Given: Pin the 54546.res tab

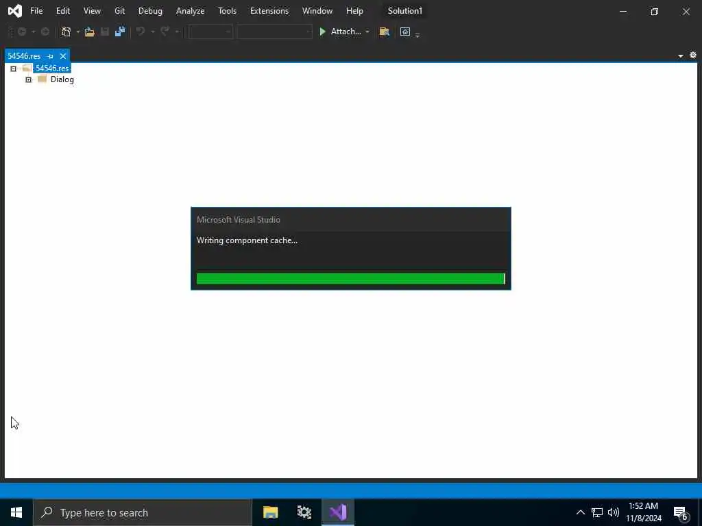Looking at the screenshot, I should point(51,56).
